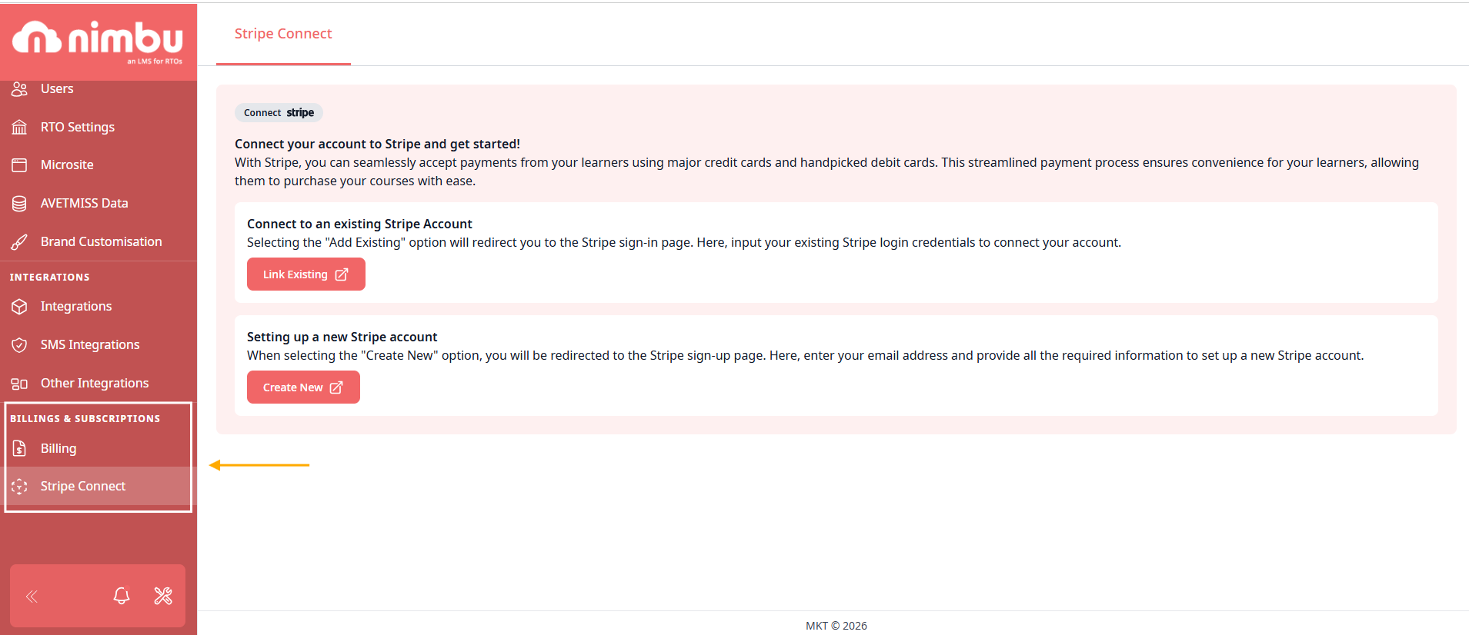Click the Stripe Connect sidebar icon
The height and width of the screenshot is (635, 1469).
coord(19,487)
